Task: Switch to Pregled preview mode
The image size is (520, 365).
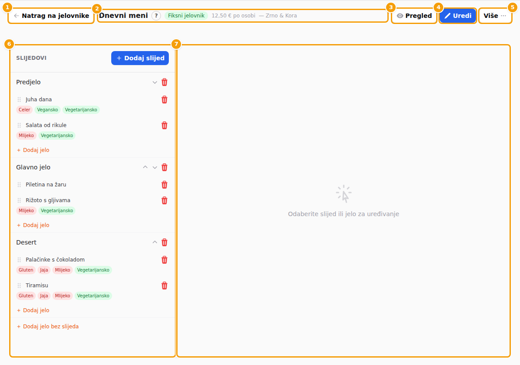Action: point(414,16)
